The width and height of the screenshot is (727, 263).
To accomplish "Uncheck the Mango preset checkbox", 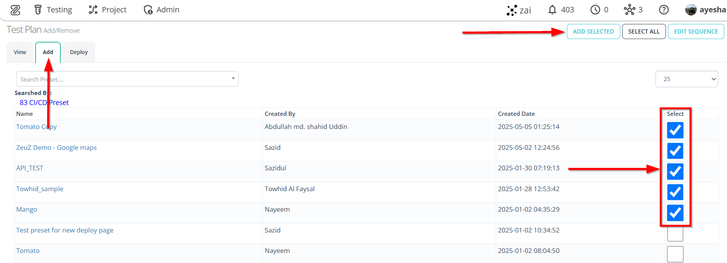I will pyautogui.click(x=675, y=213).
